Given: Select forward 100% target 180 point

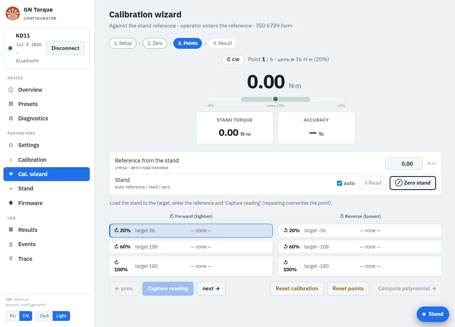Looking at the screenshot, I should [191, 266].
